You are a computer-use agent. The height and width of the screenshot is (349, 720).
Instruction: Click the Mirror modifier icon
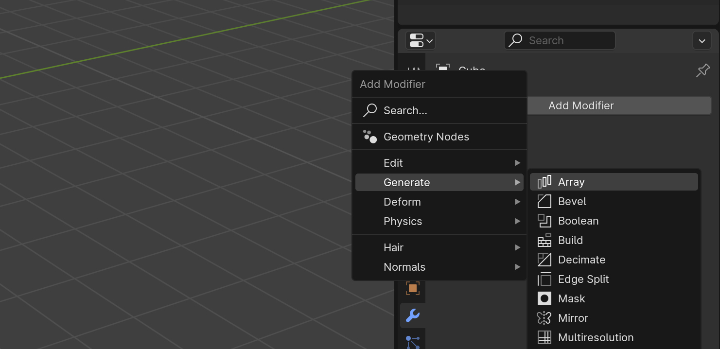coord(544,318)
